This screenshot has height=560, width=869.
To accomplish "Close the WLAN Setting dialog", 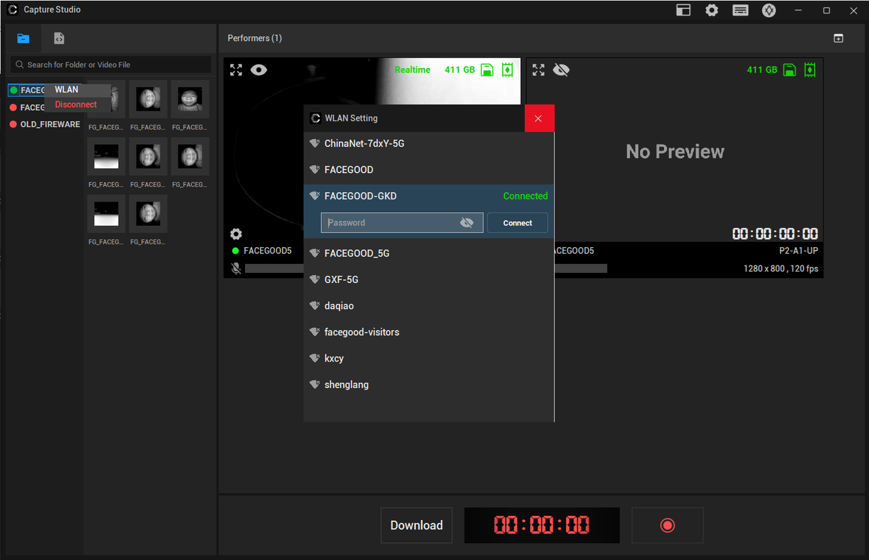I will point(538,118).
